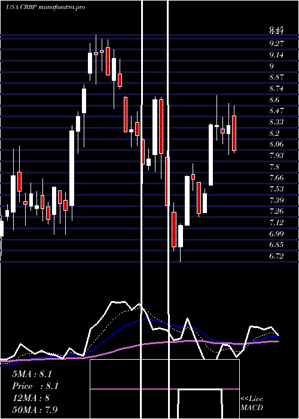
Task: Click the pink horizontal line in the MACD box
Action: pos(164,389)
